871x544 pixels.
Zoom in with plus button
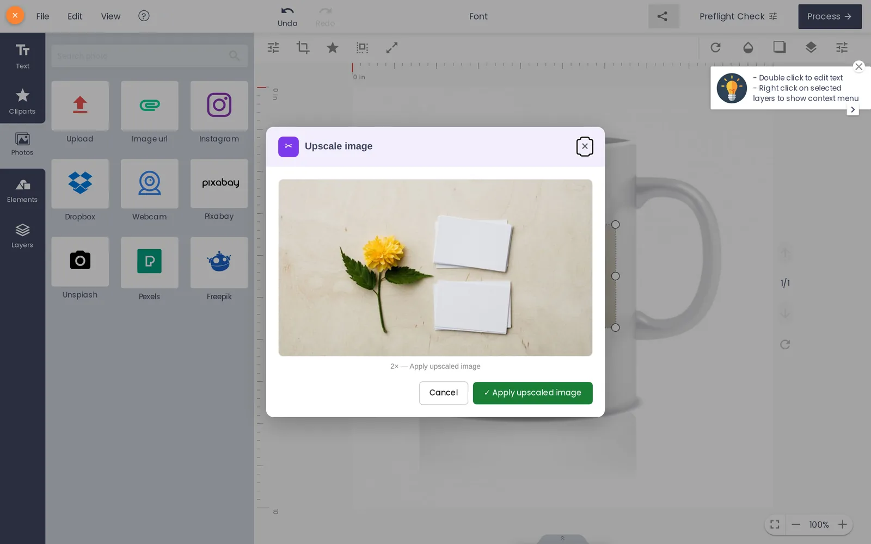(x=843, y=524)
